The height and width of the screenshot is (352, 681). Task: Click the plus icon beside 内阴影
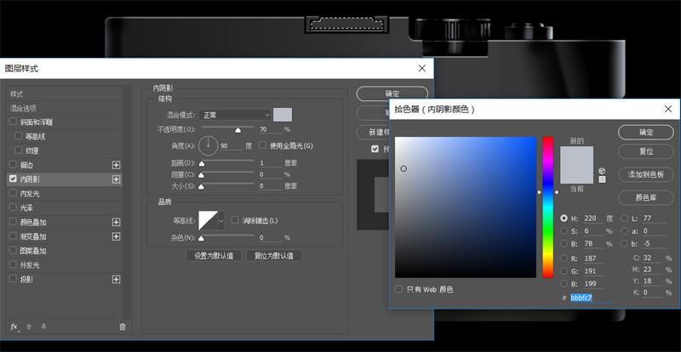117,179
